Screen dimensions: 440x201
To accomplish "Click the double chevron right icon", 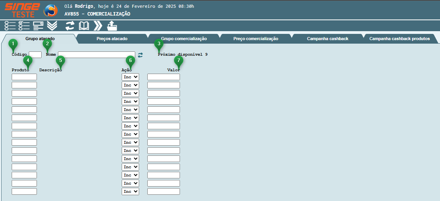I will pyautogui.click(x=98, y=26).
